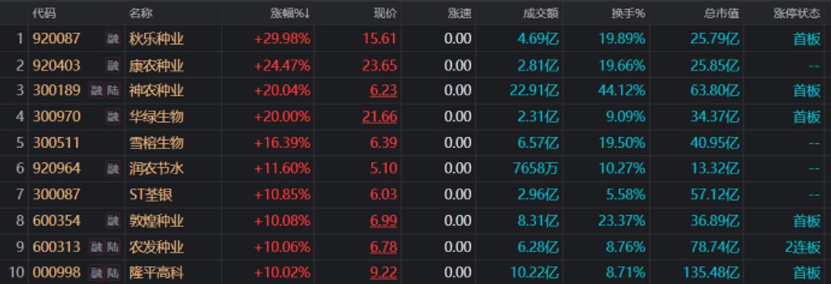This screenshot has width=831, height=284.
Task: Click the 融 badge on 秋乐种业 row
Action: 113,39
